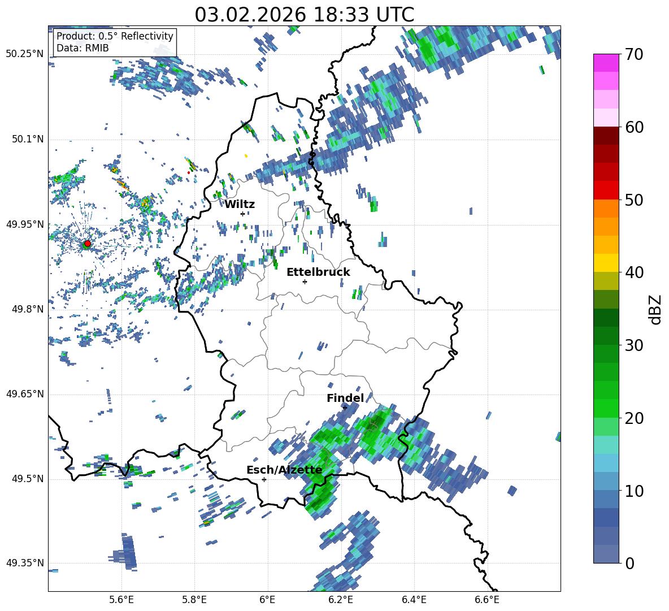Pick the light blue colorbar swatch above 10
Image resolution: width=669 pixels, height=611 pixels.
[606, 463]
